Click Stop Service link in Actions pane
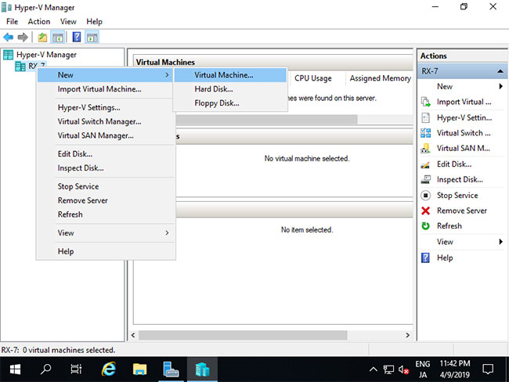Image resolution: width=509 pixels, height=382 pixels. [x=457, y=196]
